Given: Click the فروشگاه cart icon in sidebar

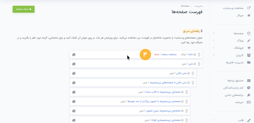Looking at the screenshot, I should [249, 48].
